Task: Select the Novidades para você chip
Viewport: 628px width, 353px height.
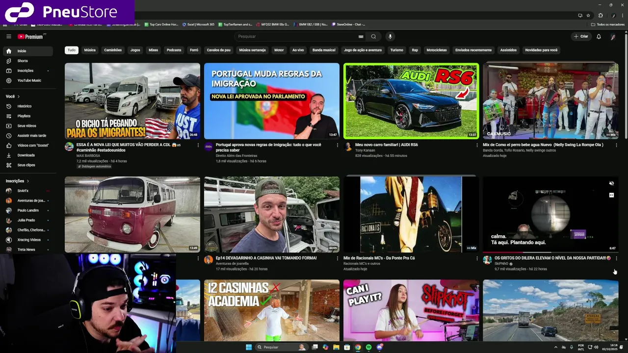Action: click(541, 50)
